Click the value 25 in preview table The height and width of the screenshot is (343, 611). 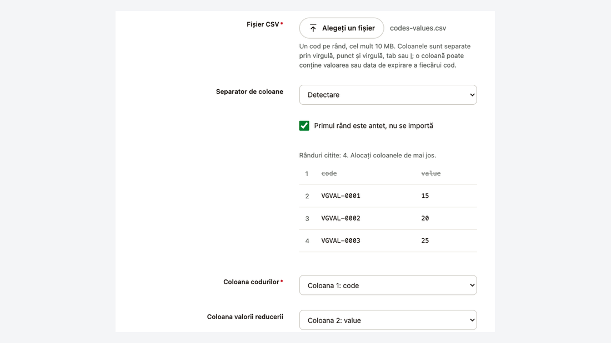coord(425,240)
